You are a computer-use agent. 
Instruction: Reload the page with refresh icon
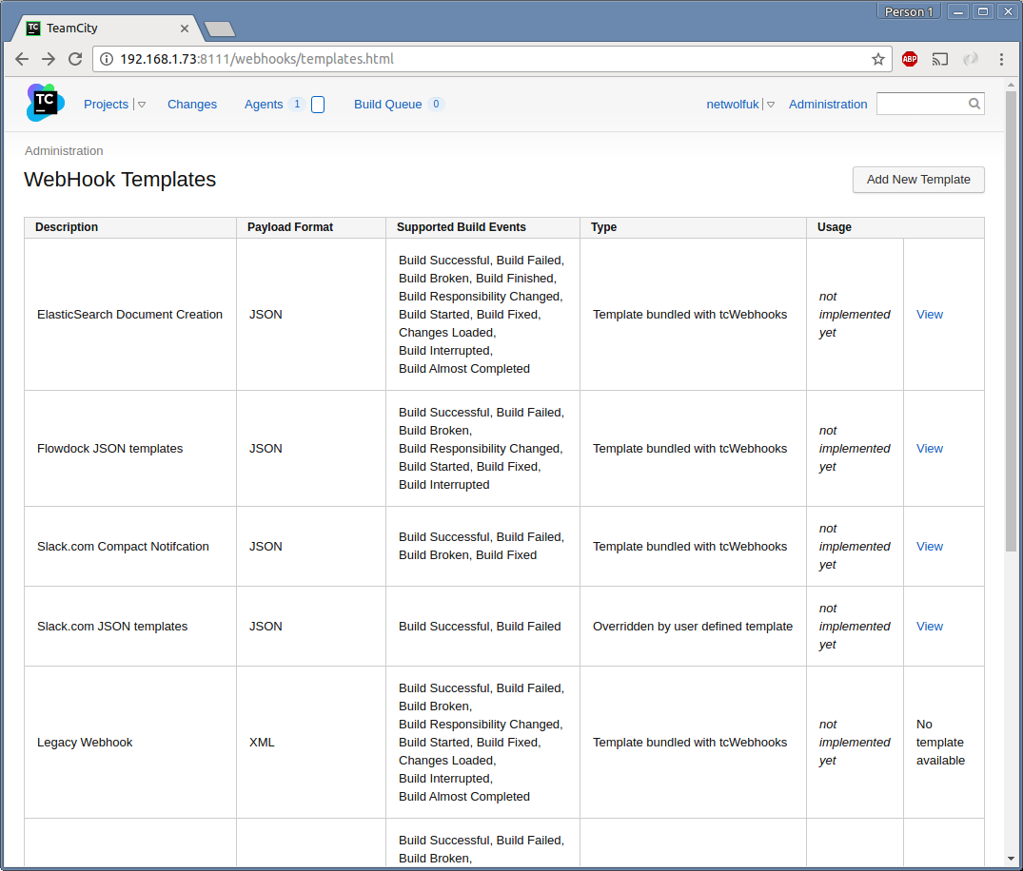(x=76, y=59)
